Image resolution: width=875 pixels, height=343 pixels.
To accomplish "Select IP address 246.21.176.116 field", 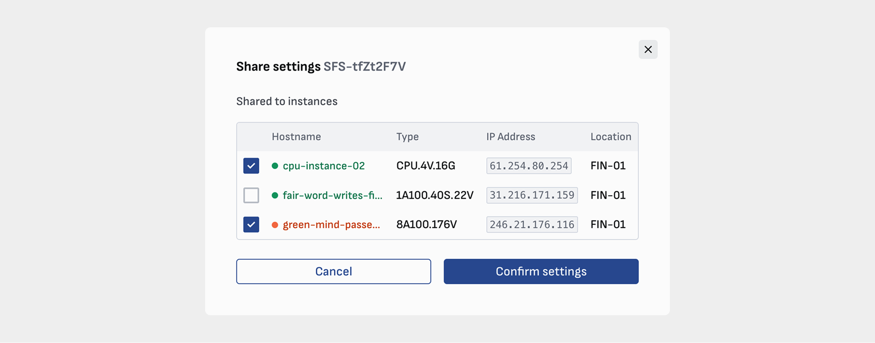I will click(532, 225).
